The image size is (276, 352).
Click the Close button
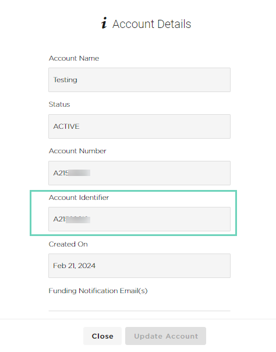click(102, 336)
